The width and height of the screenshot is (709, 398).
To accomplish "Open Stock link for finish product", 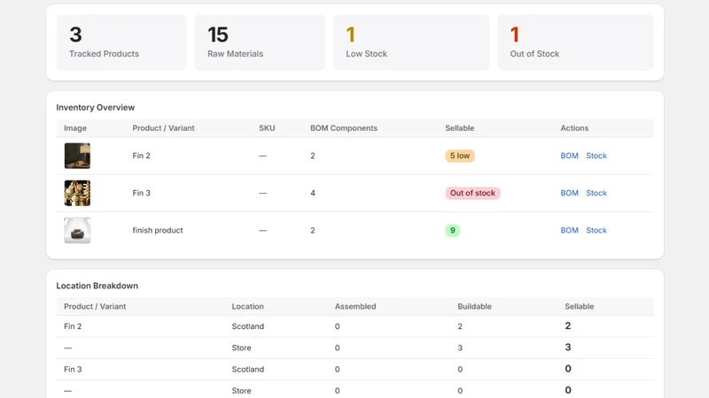I will pos(596,230).
